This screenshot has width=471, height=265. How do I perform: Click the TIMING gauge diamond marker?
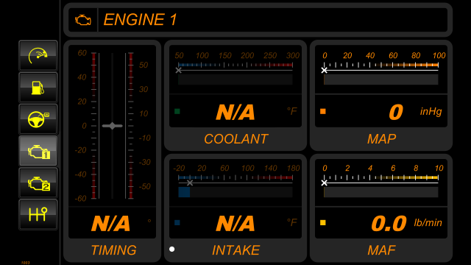(113, 126)
